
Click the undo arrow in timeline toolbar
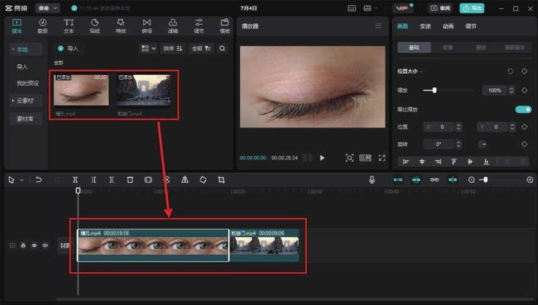(39, 179)
